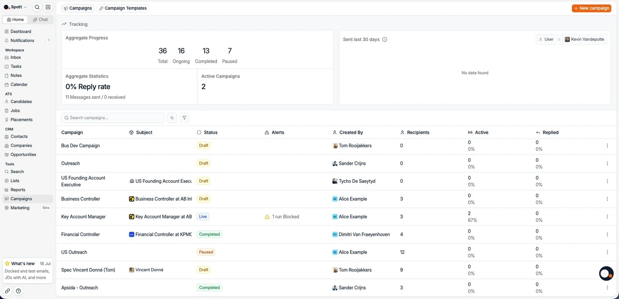The height and width of the screenshot is (299, 619).
Task: Open Marketing Beta in the sidebar
Action: click(x=27, y=208)
